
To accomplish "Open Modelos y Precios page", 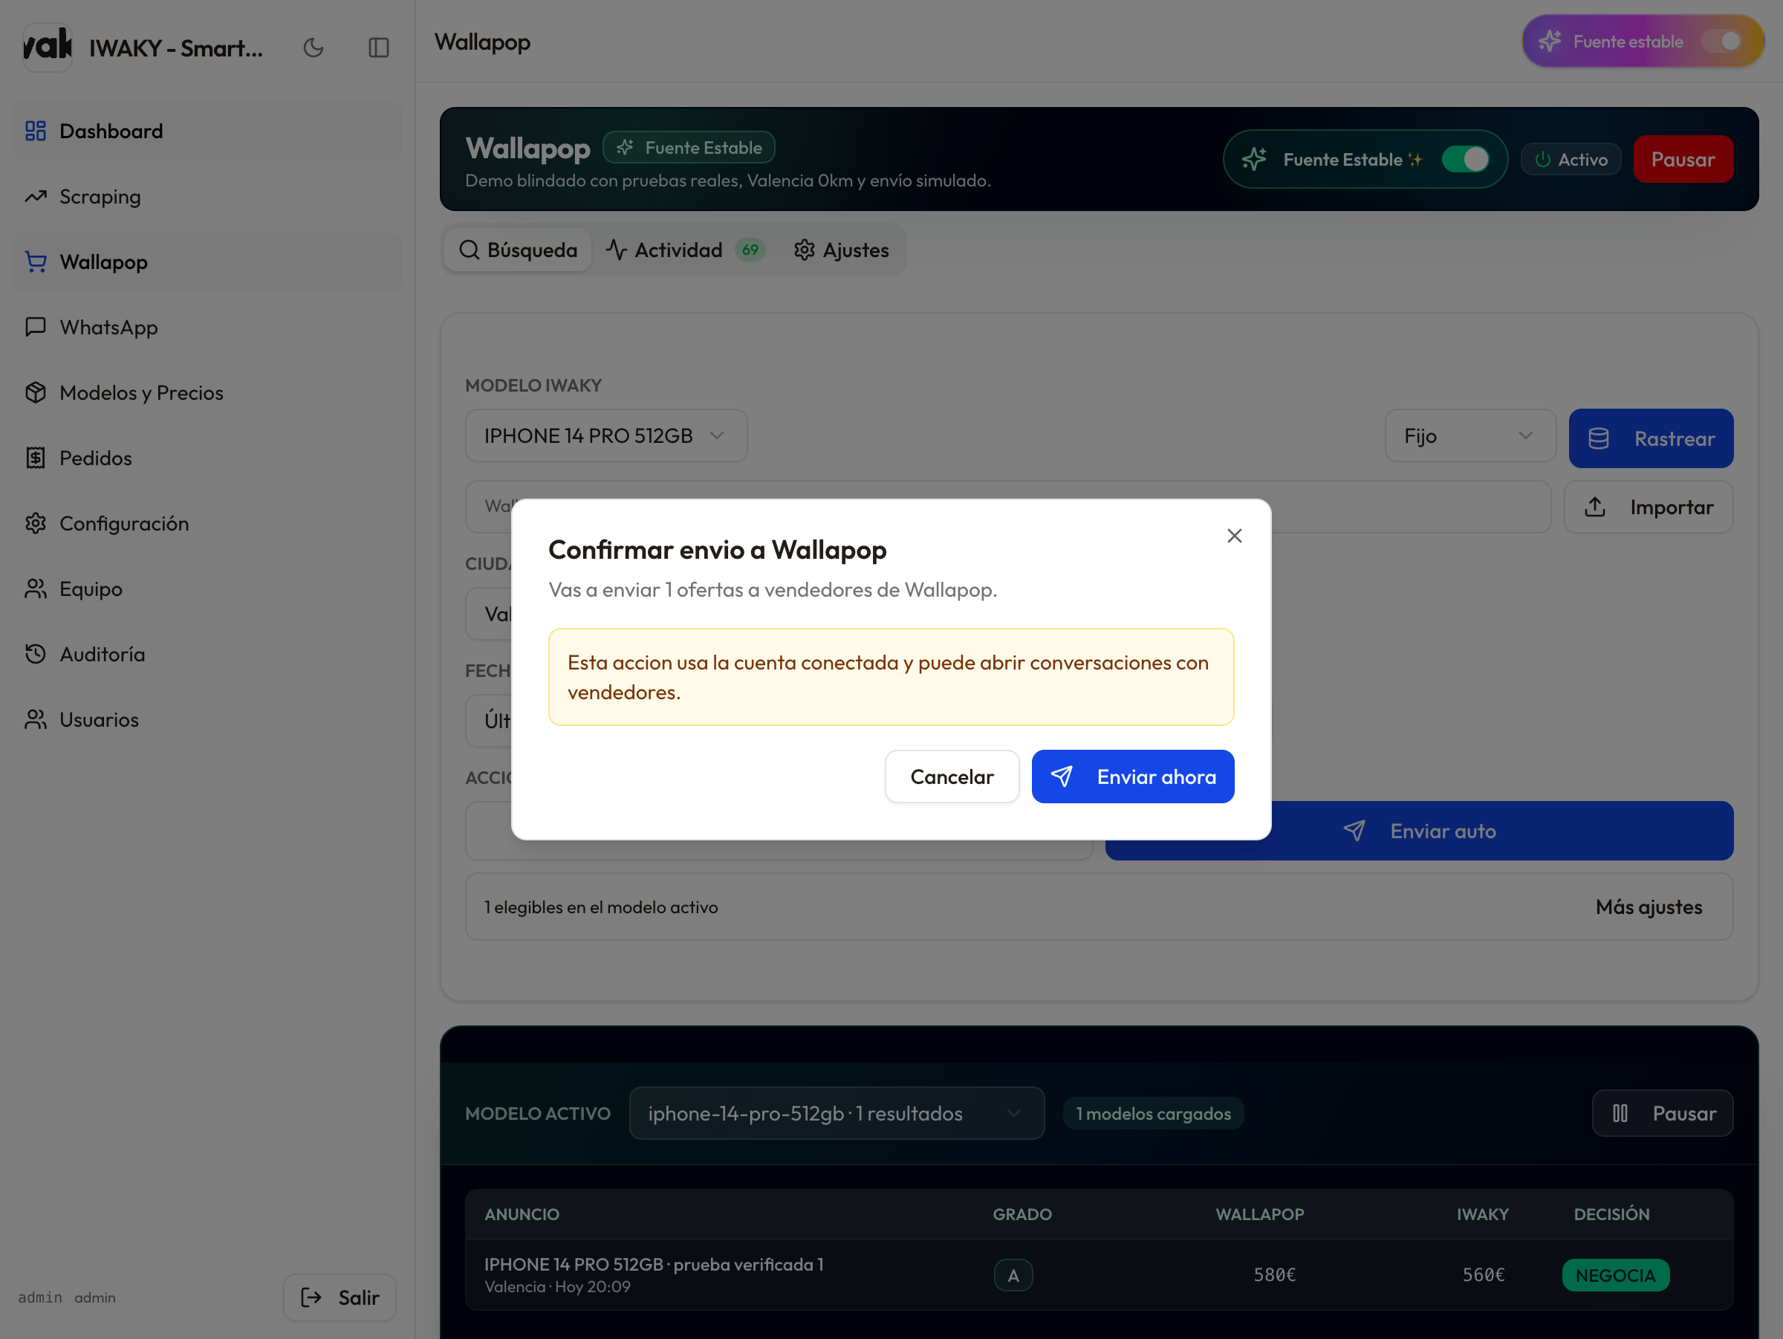I will click(x=208, y=392).
